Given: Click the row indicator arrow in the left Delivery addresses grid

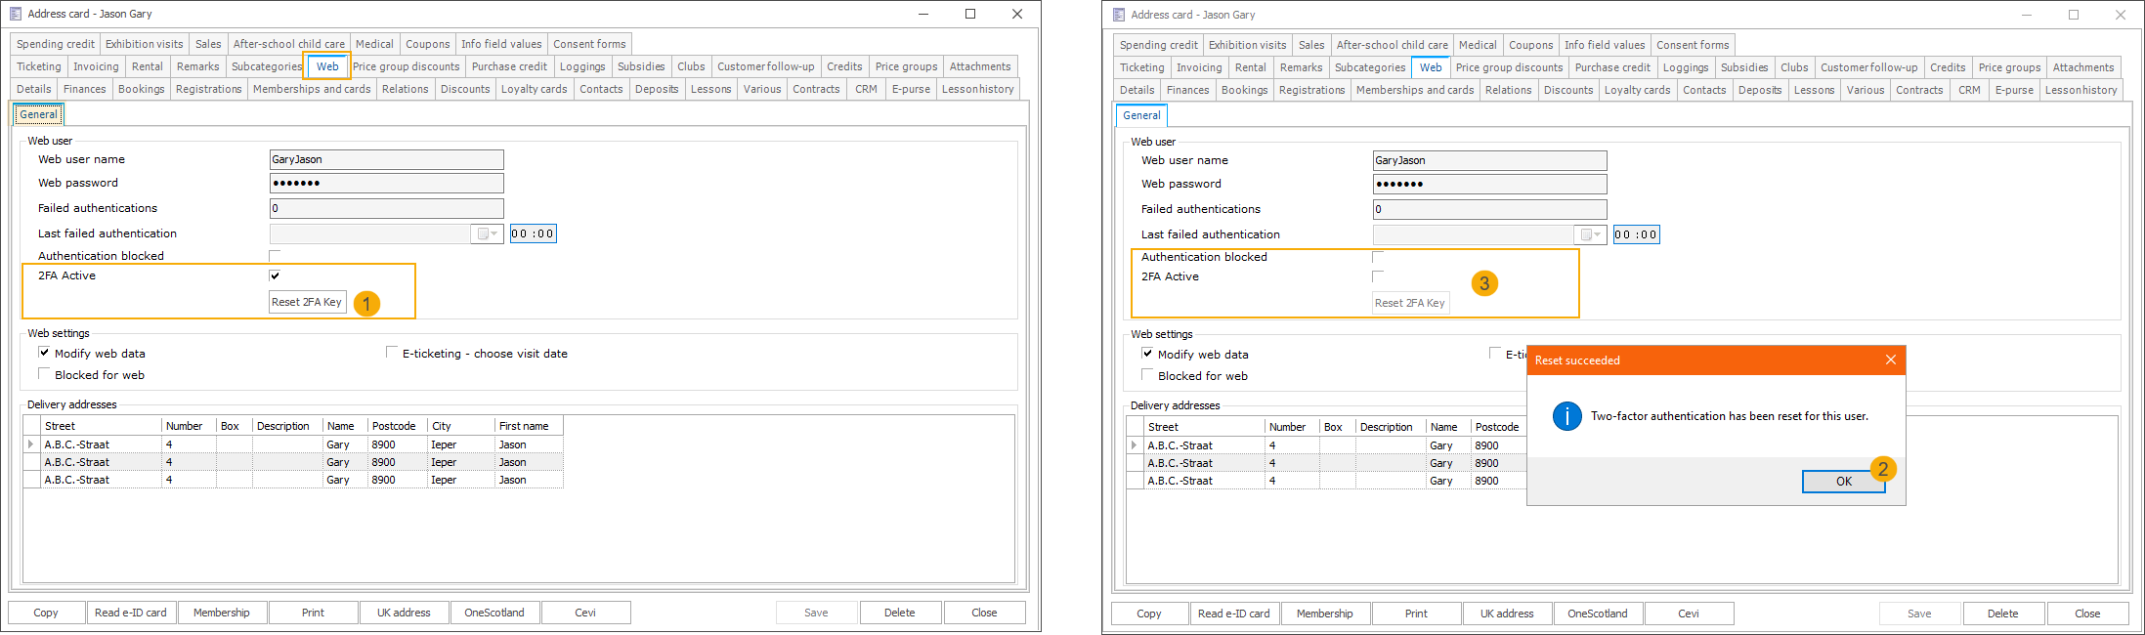Looking at the screenshot, I should coord(31,444).
